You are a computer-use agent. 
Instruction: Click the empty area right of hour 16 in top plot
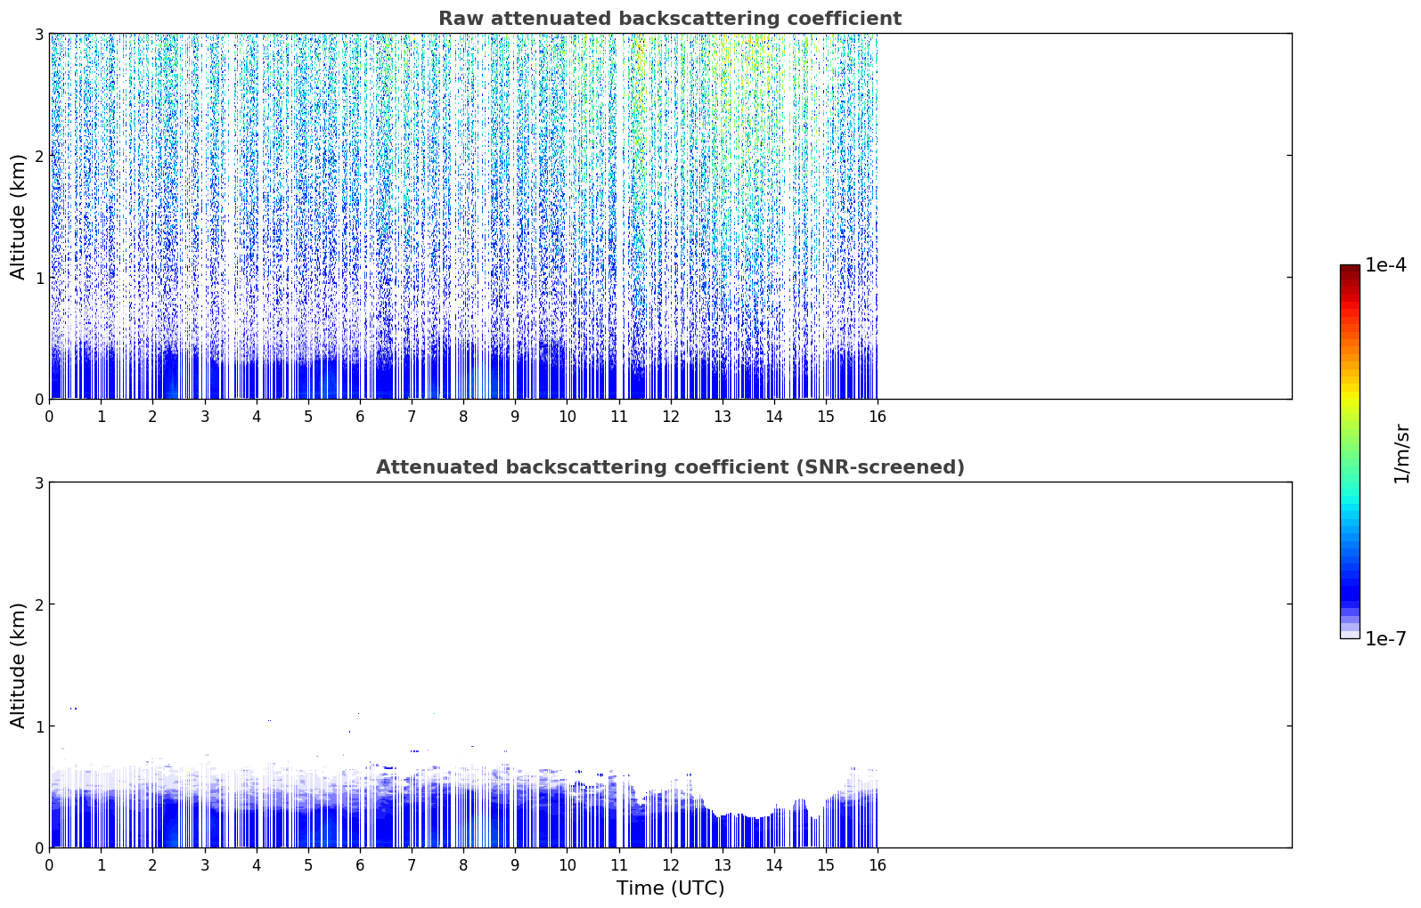(x=1084, y=216)
